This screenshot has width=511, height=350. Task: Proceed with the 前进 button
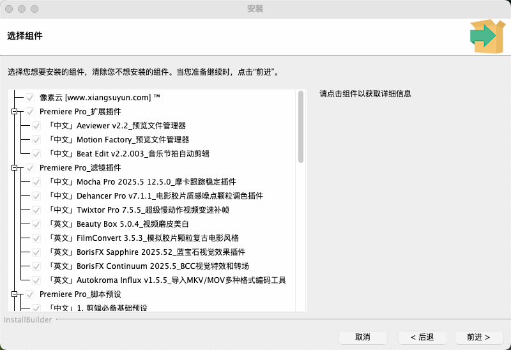point(479,337)
